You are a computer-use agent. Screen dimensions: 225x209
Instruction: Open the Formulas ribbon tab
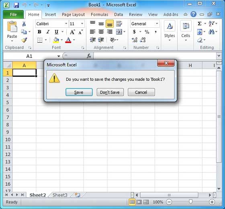[x=100, y=14]
